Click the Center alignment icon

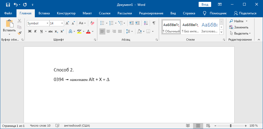click(108, 31)
